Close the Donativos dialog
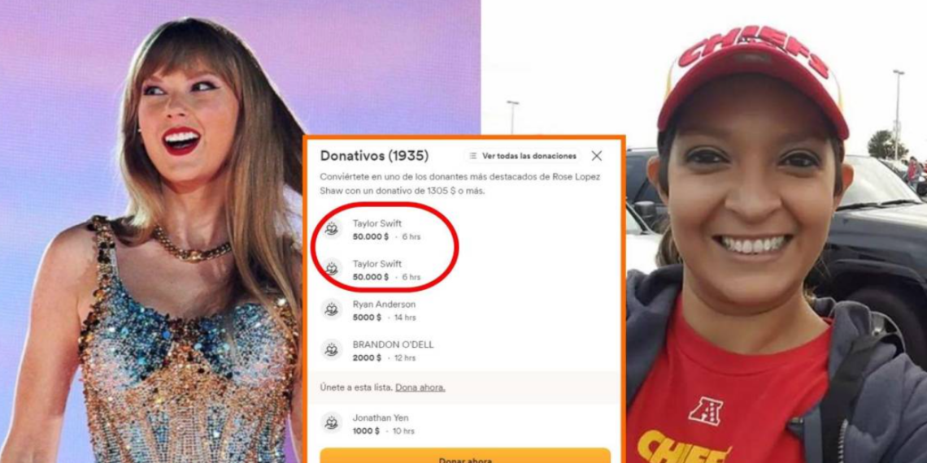927x463 pixels. [x=597, y=156]
